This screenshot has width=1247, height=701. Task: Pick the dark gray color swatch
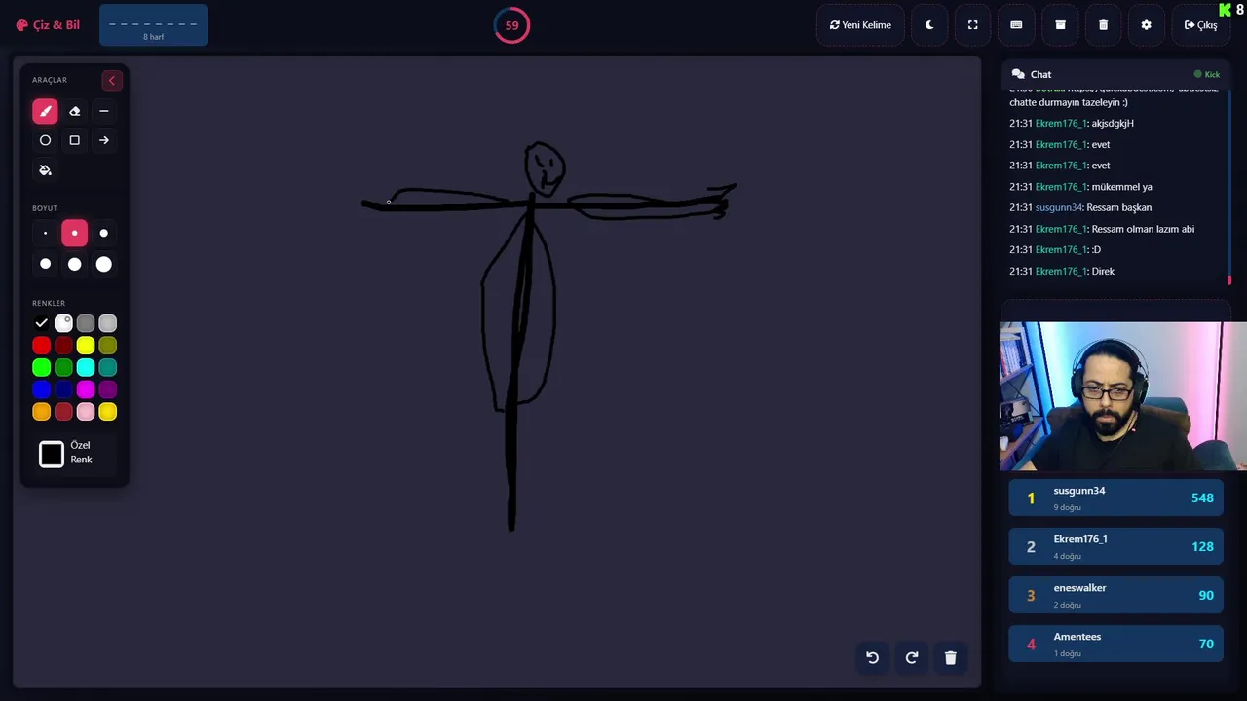(86, 323)
